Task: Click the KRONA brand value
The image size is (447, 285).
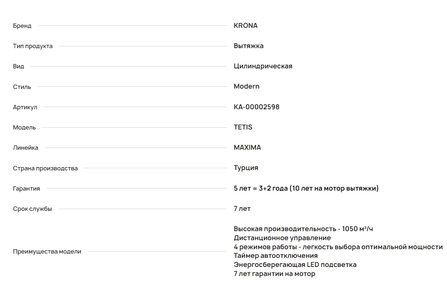Action: [x=246, y=26]
